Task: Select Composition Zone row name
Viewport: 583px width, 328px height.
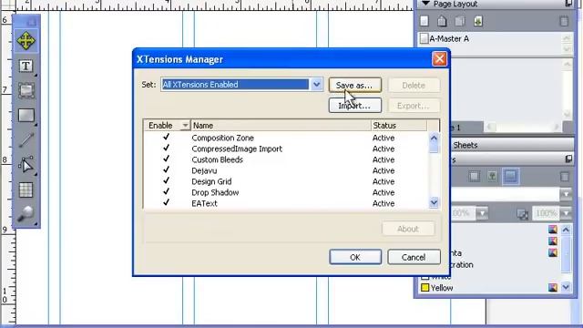Action: click(x=222, y=138)
